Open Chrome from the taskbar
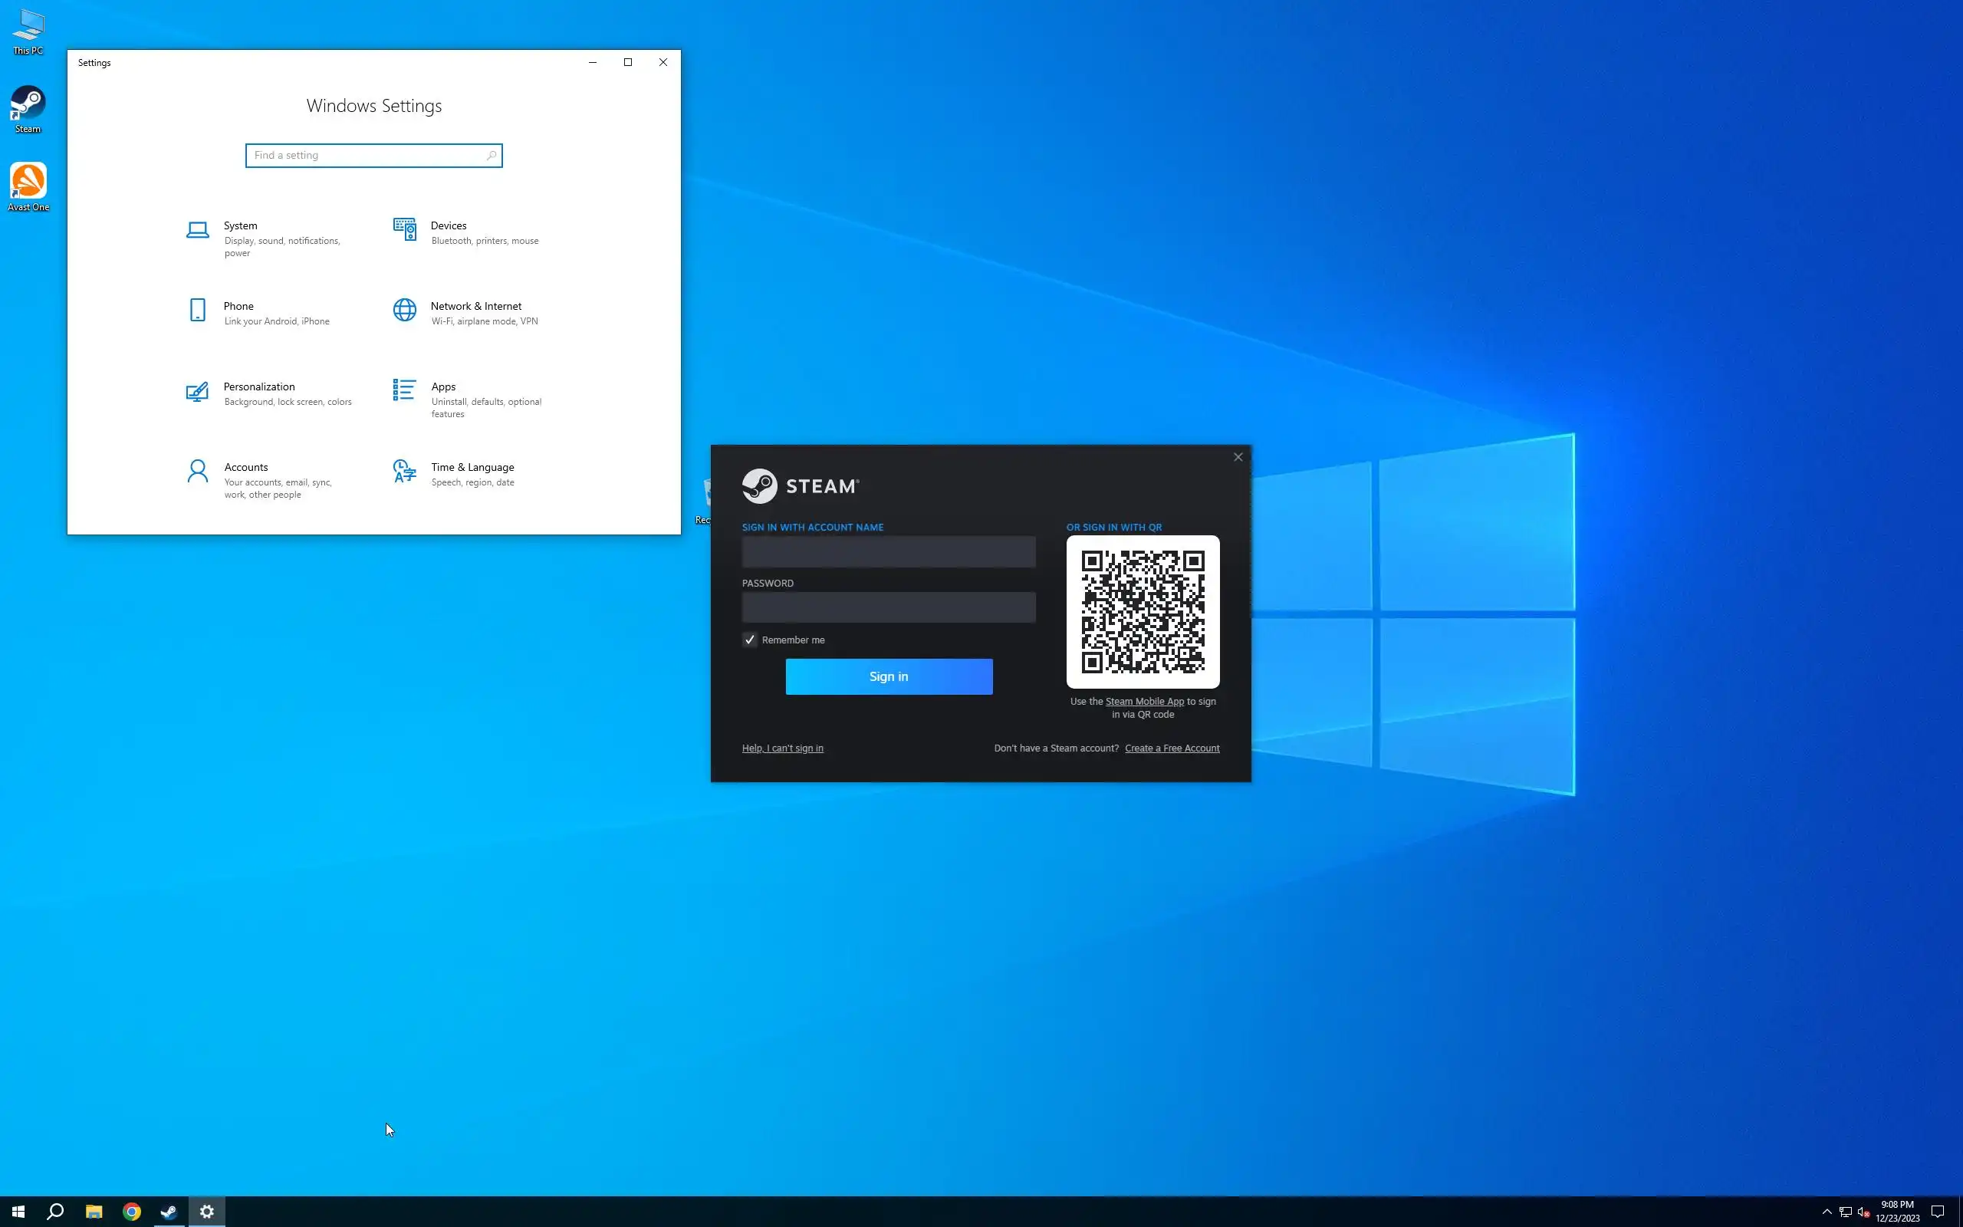 click(131, 1212)
